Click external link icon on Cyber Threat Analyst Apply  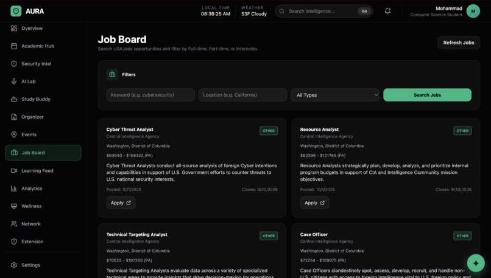pos(129,203)
